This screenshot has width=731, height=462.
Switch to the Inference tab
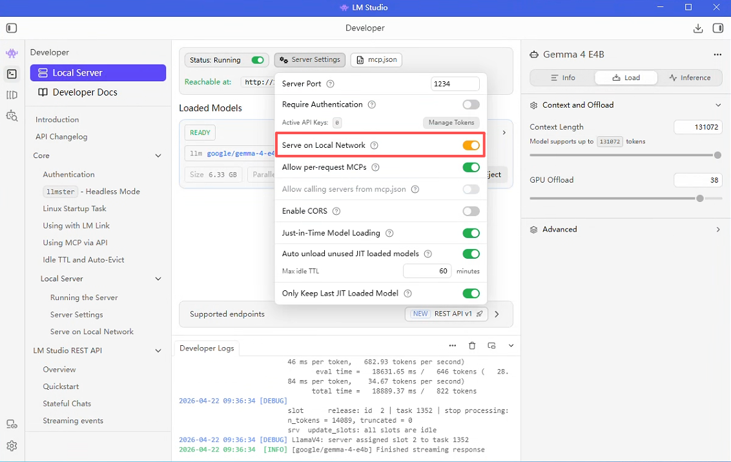tap(690, 77)
